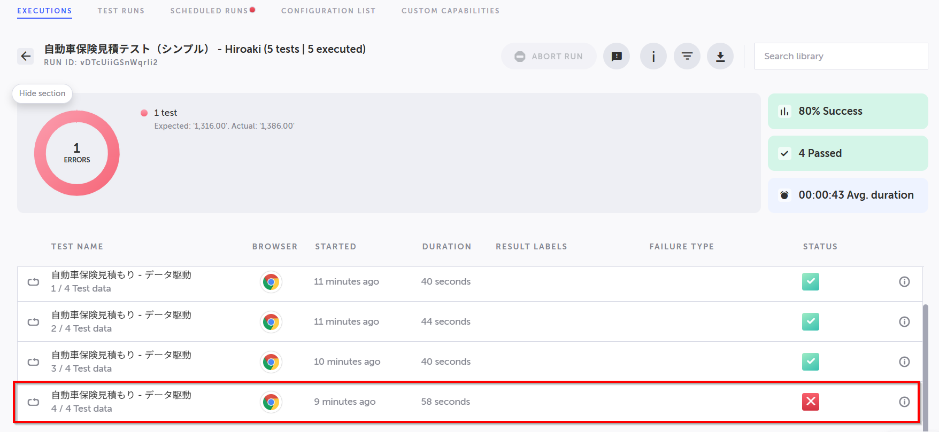Click the passed status icon for 2 / 4 Test data
The image size is (939, 432).
(811, 321)
